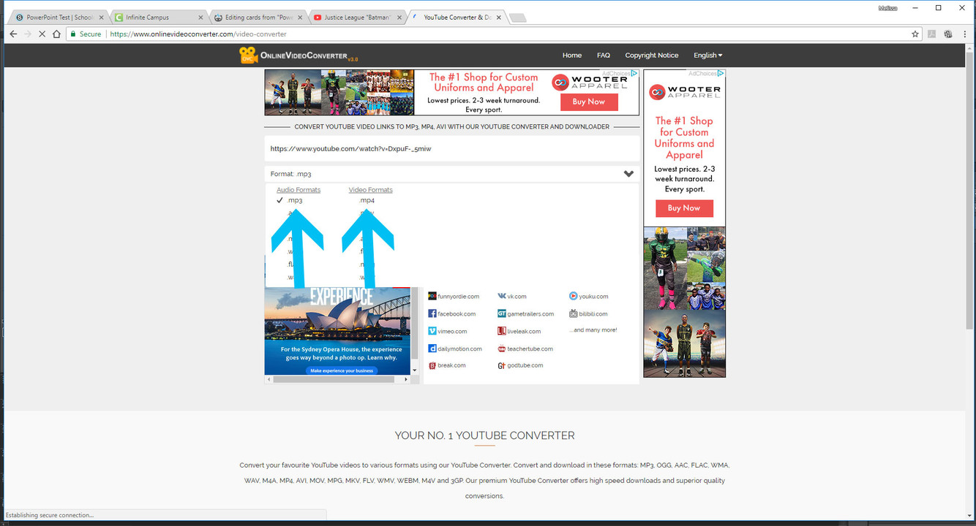976x526 pixels.
Task: Click the browser back arrow
Action: point(13,34)
